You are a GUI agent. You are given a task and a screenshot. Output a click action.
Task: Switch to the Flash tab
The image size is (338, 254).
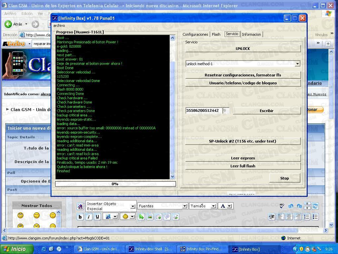tap(216, 34)
